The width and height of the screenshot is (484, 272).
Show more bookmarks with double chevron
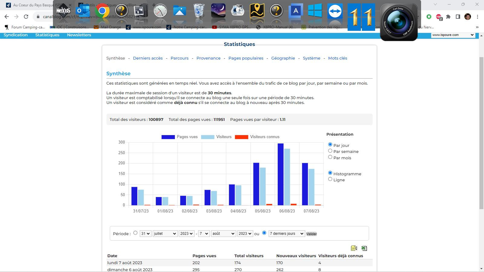pyautogui.click(x=477, y=27)
